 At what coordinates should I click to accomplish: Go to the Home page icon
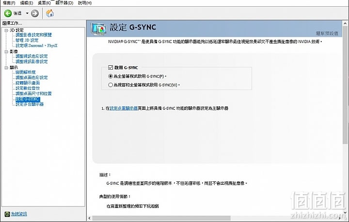(x=50, y=14)
